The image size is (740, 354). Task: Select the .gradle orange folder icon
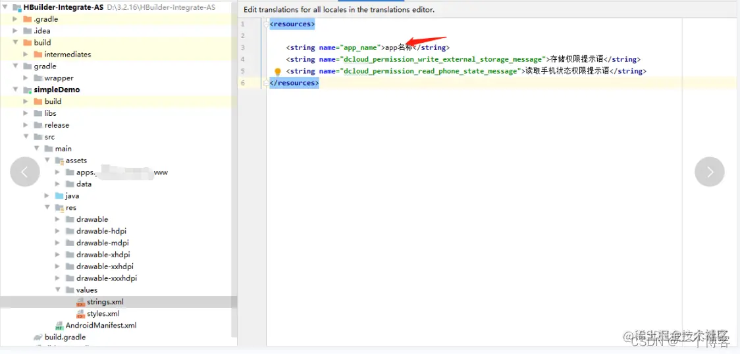coord(28,19)
